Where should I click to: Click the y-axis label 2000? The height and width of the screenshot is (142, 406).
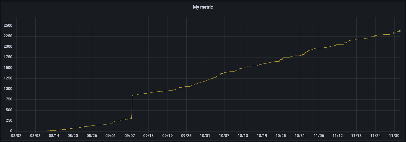pos(8,47)
